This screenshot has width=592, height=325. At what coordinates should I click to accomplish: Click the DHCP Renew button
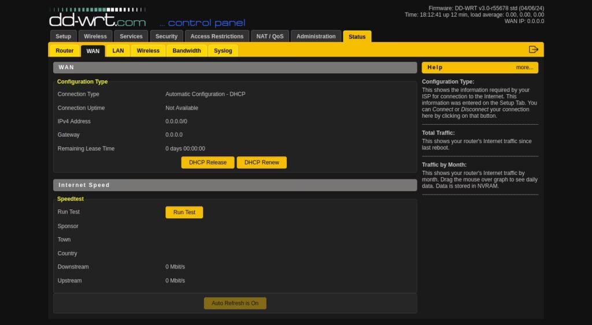(x=262, y=163)
